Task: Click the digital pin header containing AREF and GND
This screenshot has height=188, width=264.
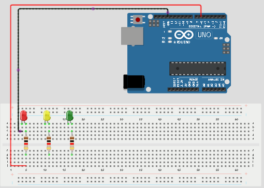Action: [x=173, y=17]
